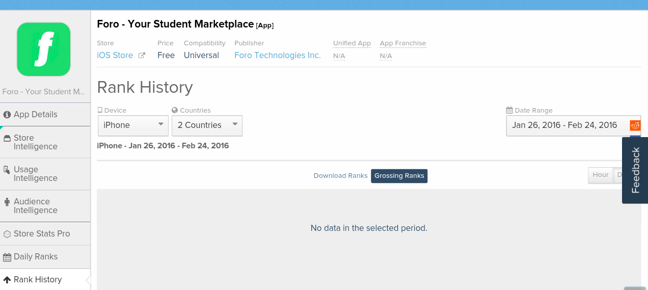The width and height of the screenshot is (648, 290).
Task: Open the external link icon beside iOS Store
Action: 142,56
